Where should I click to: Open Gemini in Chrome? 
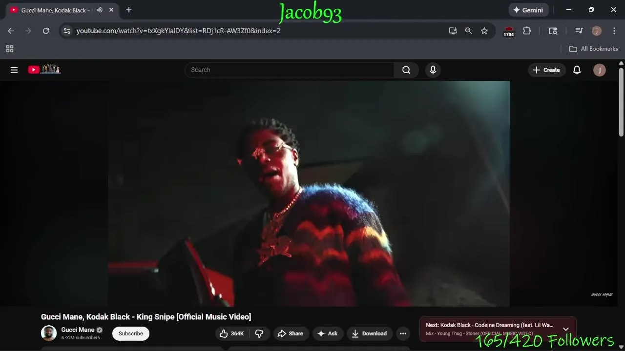(529, 10)
